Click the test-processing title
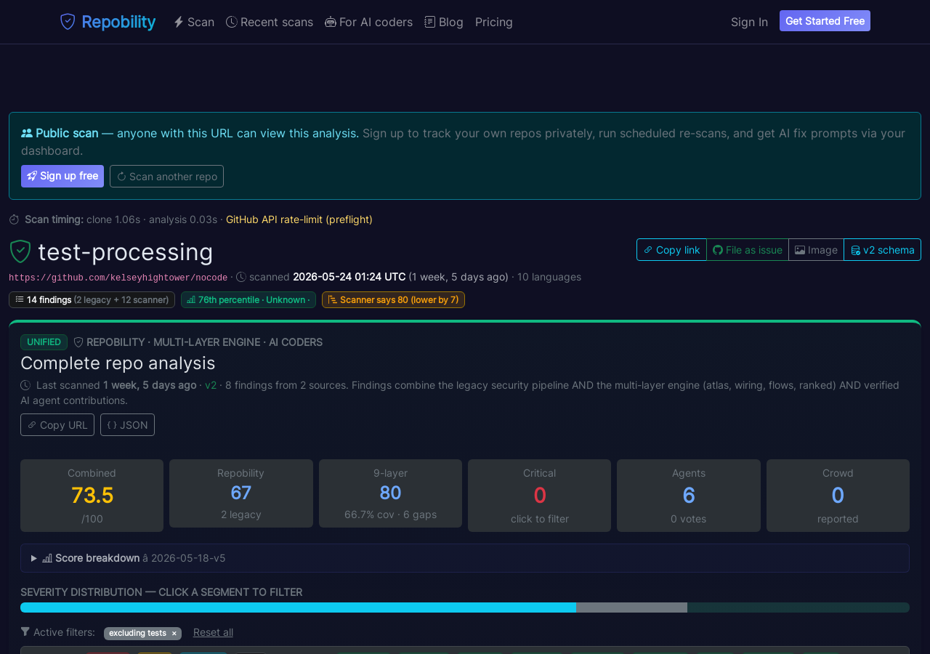The height and width of the screenshot is (654, 930). click(126, 251)
